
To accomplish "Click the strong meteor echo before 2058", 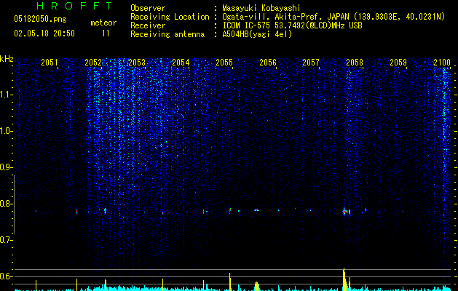I will pos(344,212).
